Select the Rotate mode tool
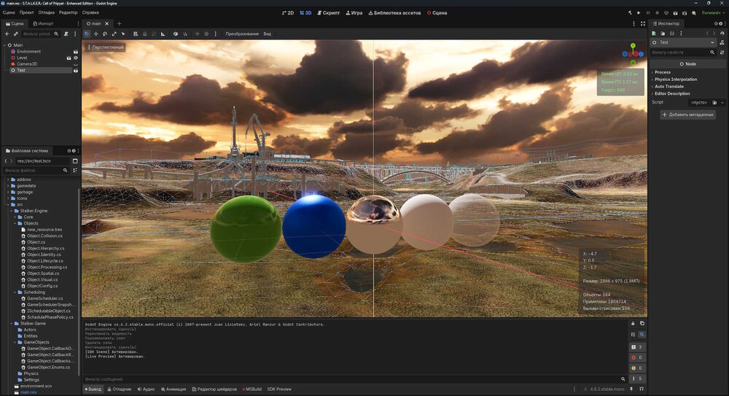729x396 pixels. (x=105, y=34)
